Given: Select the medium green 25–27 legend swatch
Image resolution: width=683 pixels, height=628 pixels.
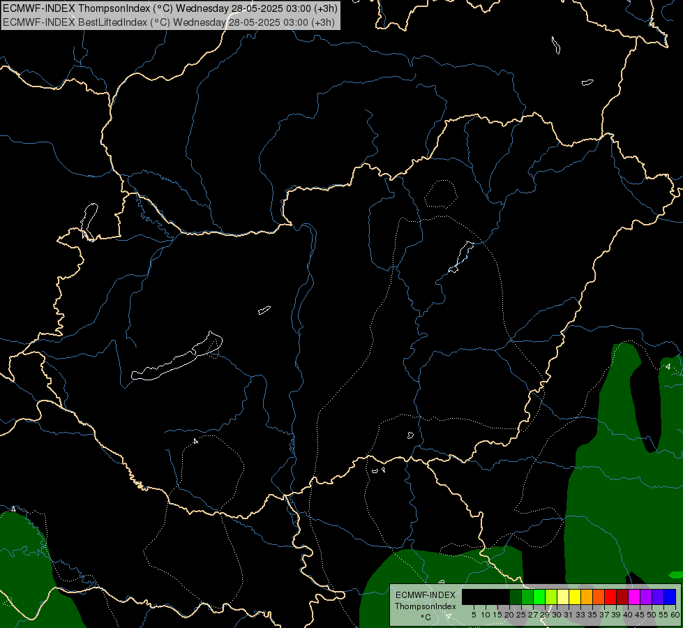Looking at the screenshot, I should click(527, 597).
